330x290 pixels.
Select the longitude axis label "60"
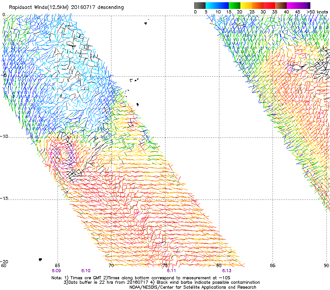coord(4,265)
